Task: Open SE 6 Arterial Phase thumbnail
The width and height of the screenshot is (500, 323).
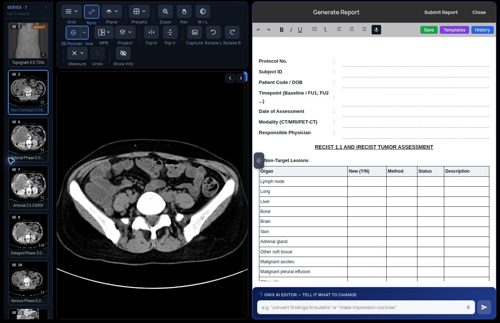Action: tap(28, 140)
